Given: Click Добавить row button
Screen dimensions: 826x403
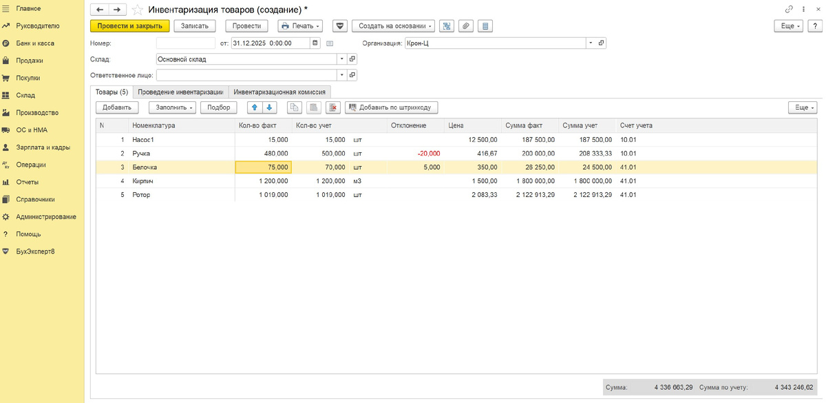Looking at the screenshot, I should click(117, 107).
